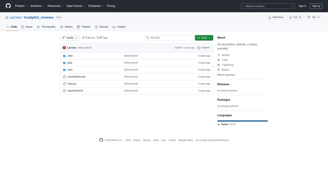The image size is (328, 184).
Task: Open Status footer link
Action: coord(156,140)
